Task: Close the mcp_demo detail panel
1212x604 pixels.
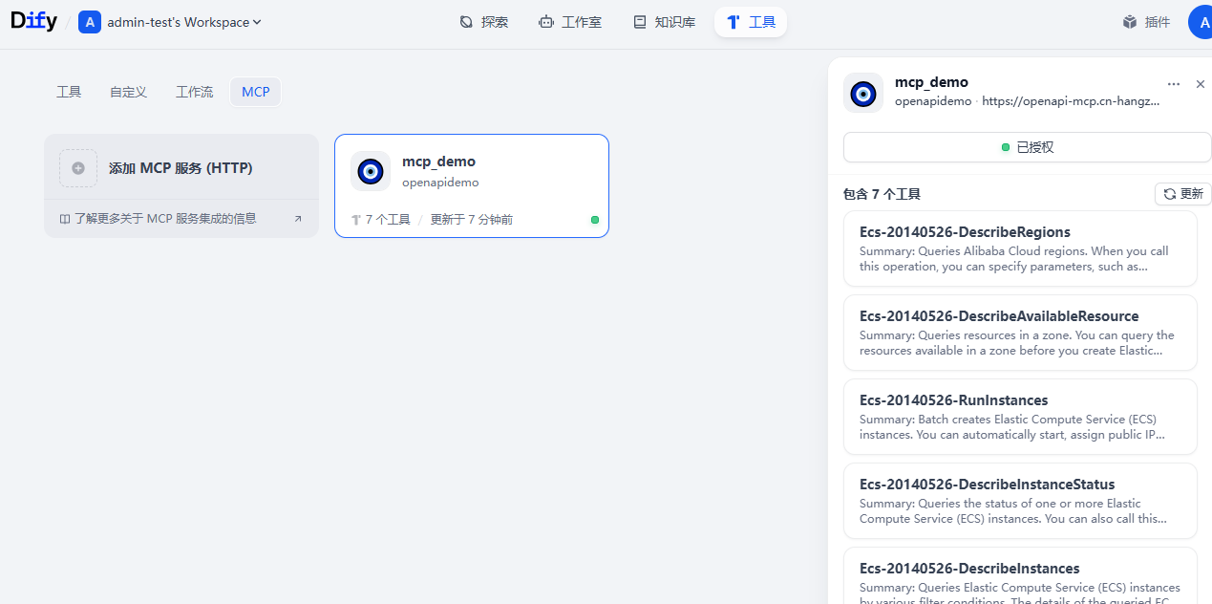Action: point(1201,84)
